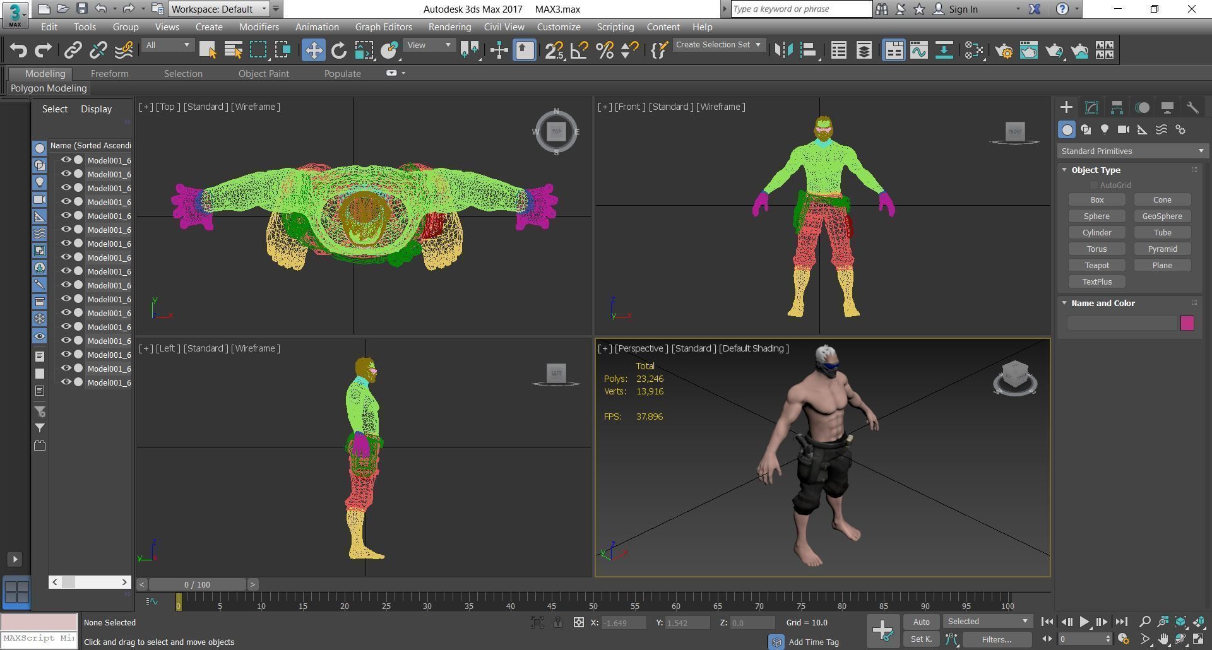Create a Teapot primitive button
Viewport: 1212px width, 650px height.
(x=1096, y=266)
